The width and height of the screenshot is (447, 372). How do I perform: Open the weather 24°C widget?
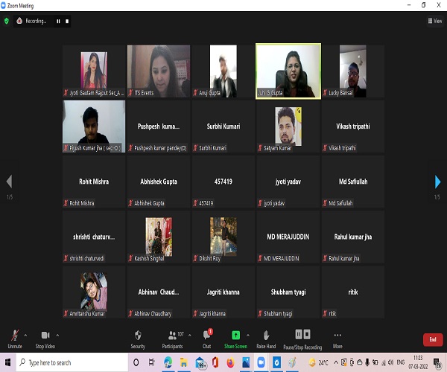[x=318, y=362]
